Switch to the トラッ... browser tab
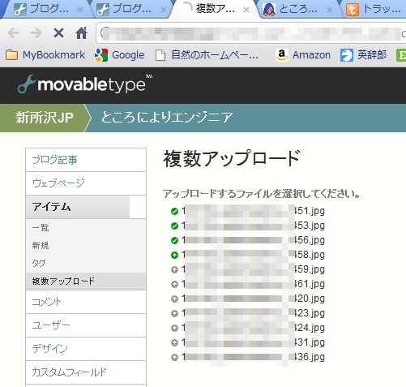This screenshot has width=406, height=387. click(375, 10)
